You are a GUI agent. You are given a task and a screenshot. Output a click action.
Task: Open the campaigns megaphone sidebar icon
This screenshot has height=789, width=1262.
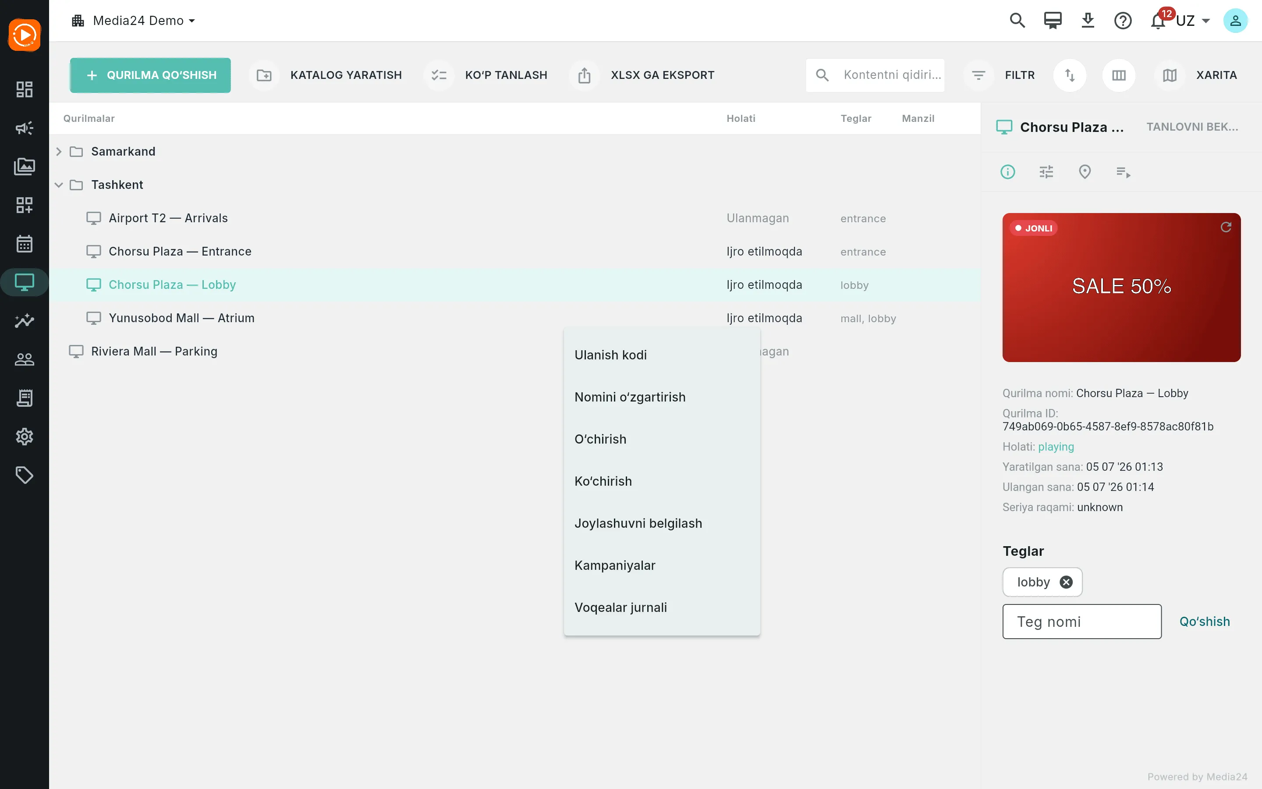point(24,128)
